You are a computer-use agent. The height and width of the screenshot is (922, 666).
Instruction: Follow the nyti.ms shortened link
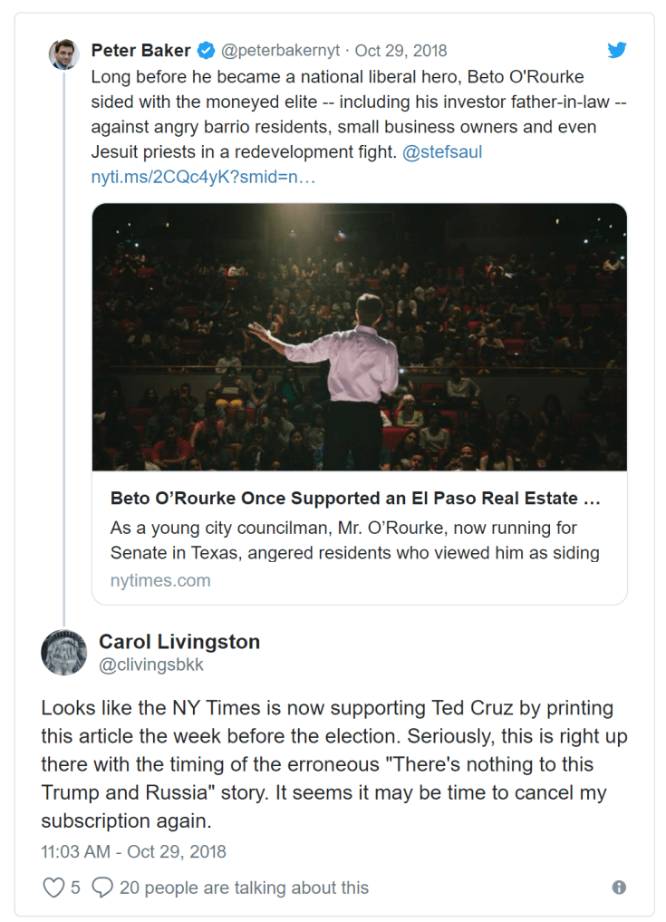tap(203, 178)
